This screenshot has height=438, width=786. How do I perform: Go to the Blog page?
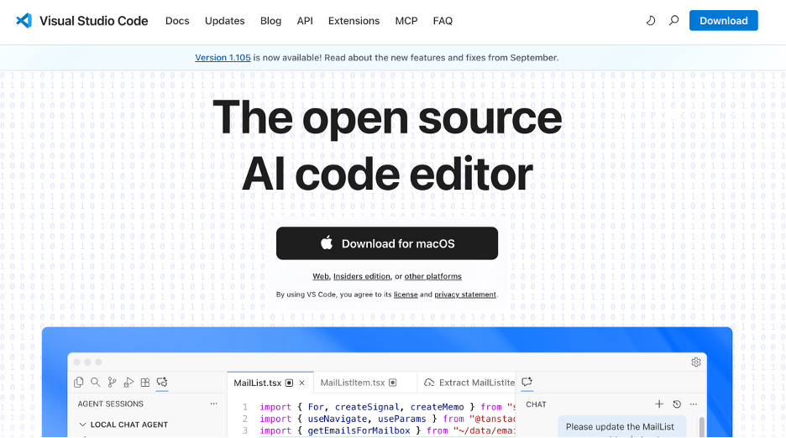(x=270, y=20)
